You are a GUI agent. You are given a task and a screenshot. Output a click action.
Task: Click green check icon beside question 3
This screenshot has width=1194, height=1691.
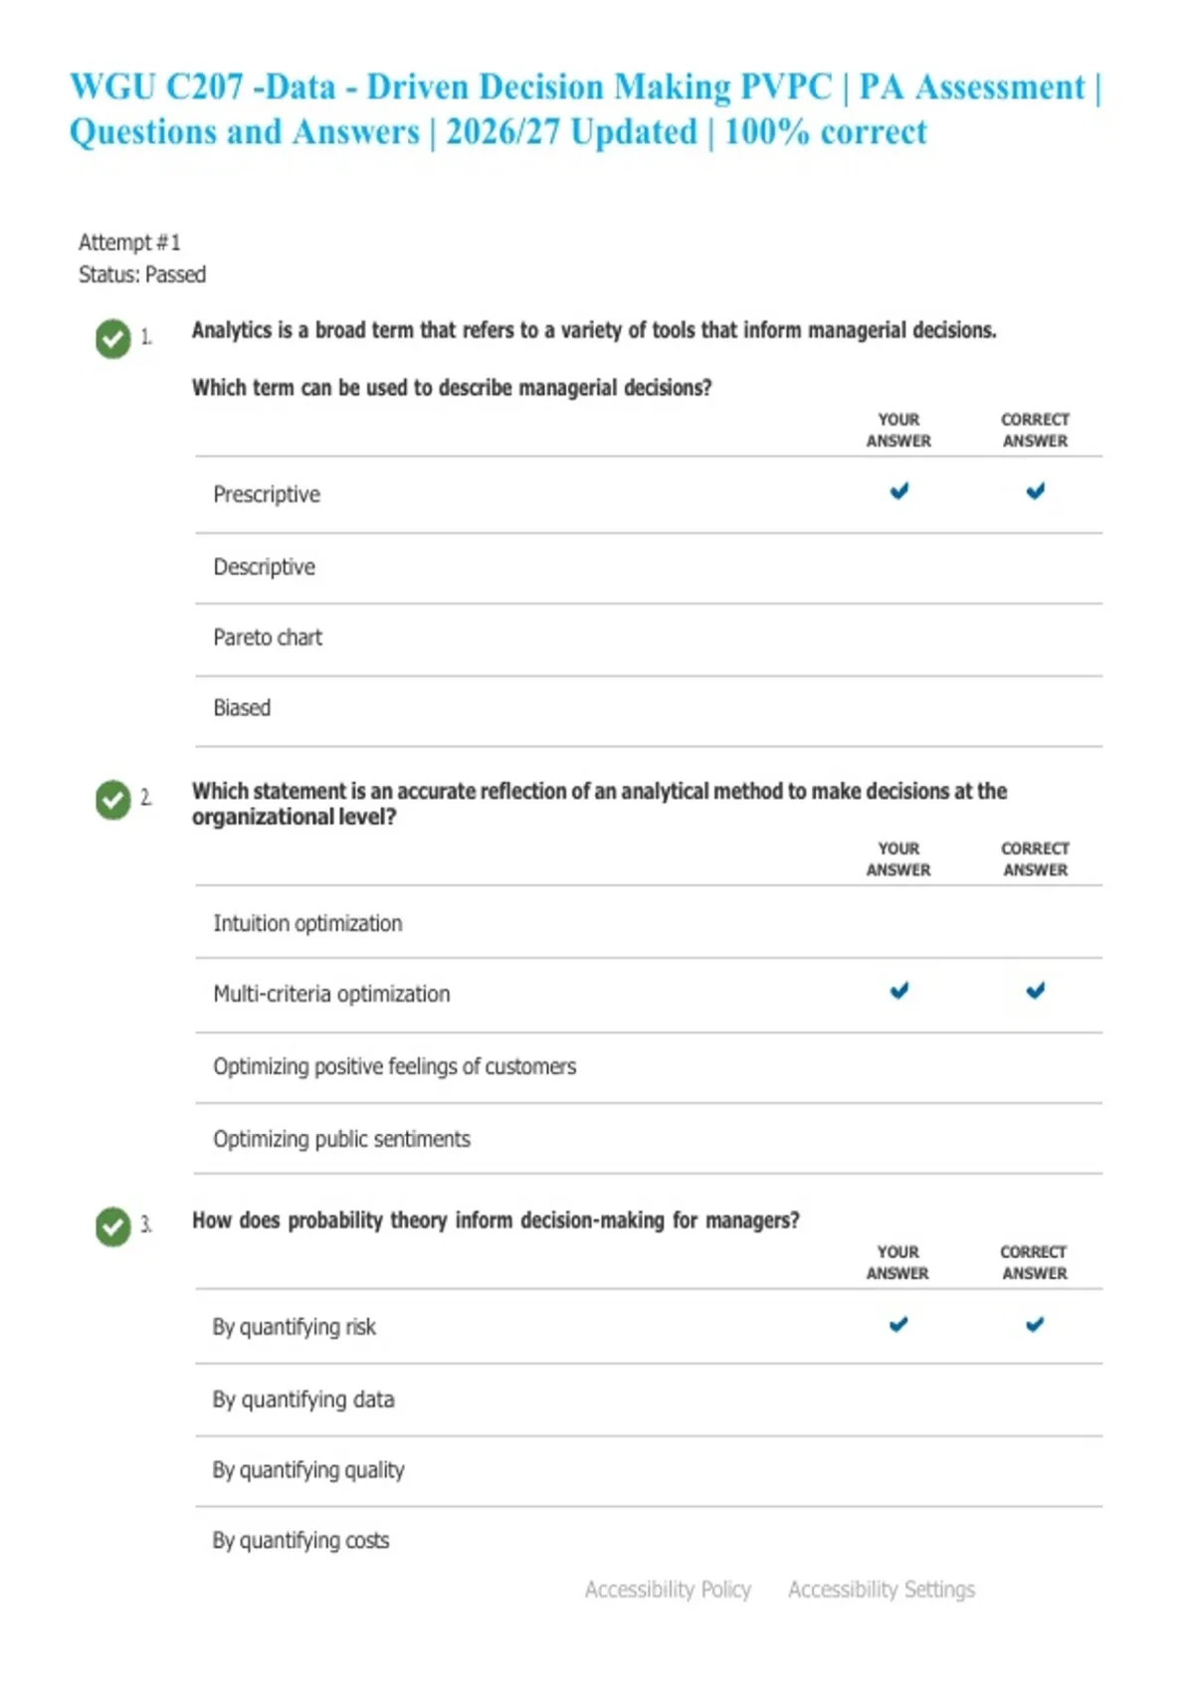point(113,1226)
